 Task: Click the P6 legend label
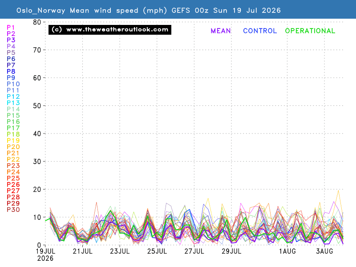coord(11,59)
